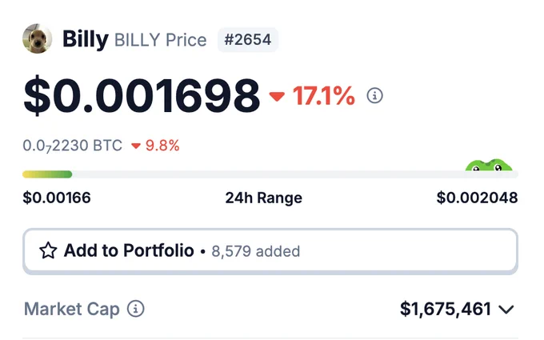Click the star icon in Add to Portfolio
The width and height of the screenshot is (544, 340).
click(48, 250)
